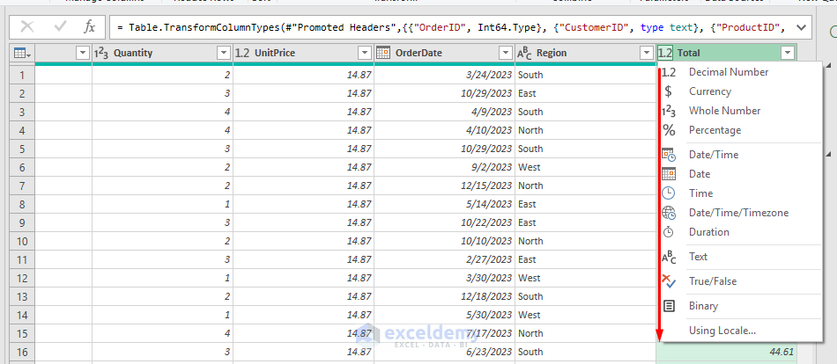Click the Region column text type icon
This screenshot has height=364, width=837.
(524, 53)
